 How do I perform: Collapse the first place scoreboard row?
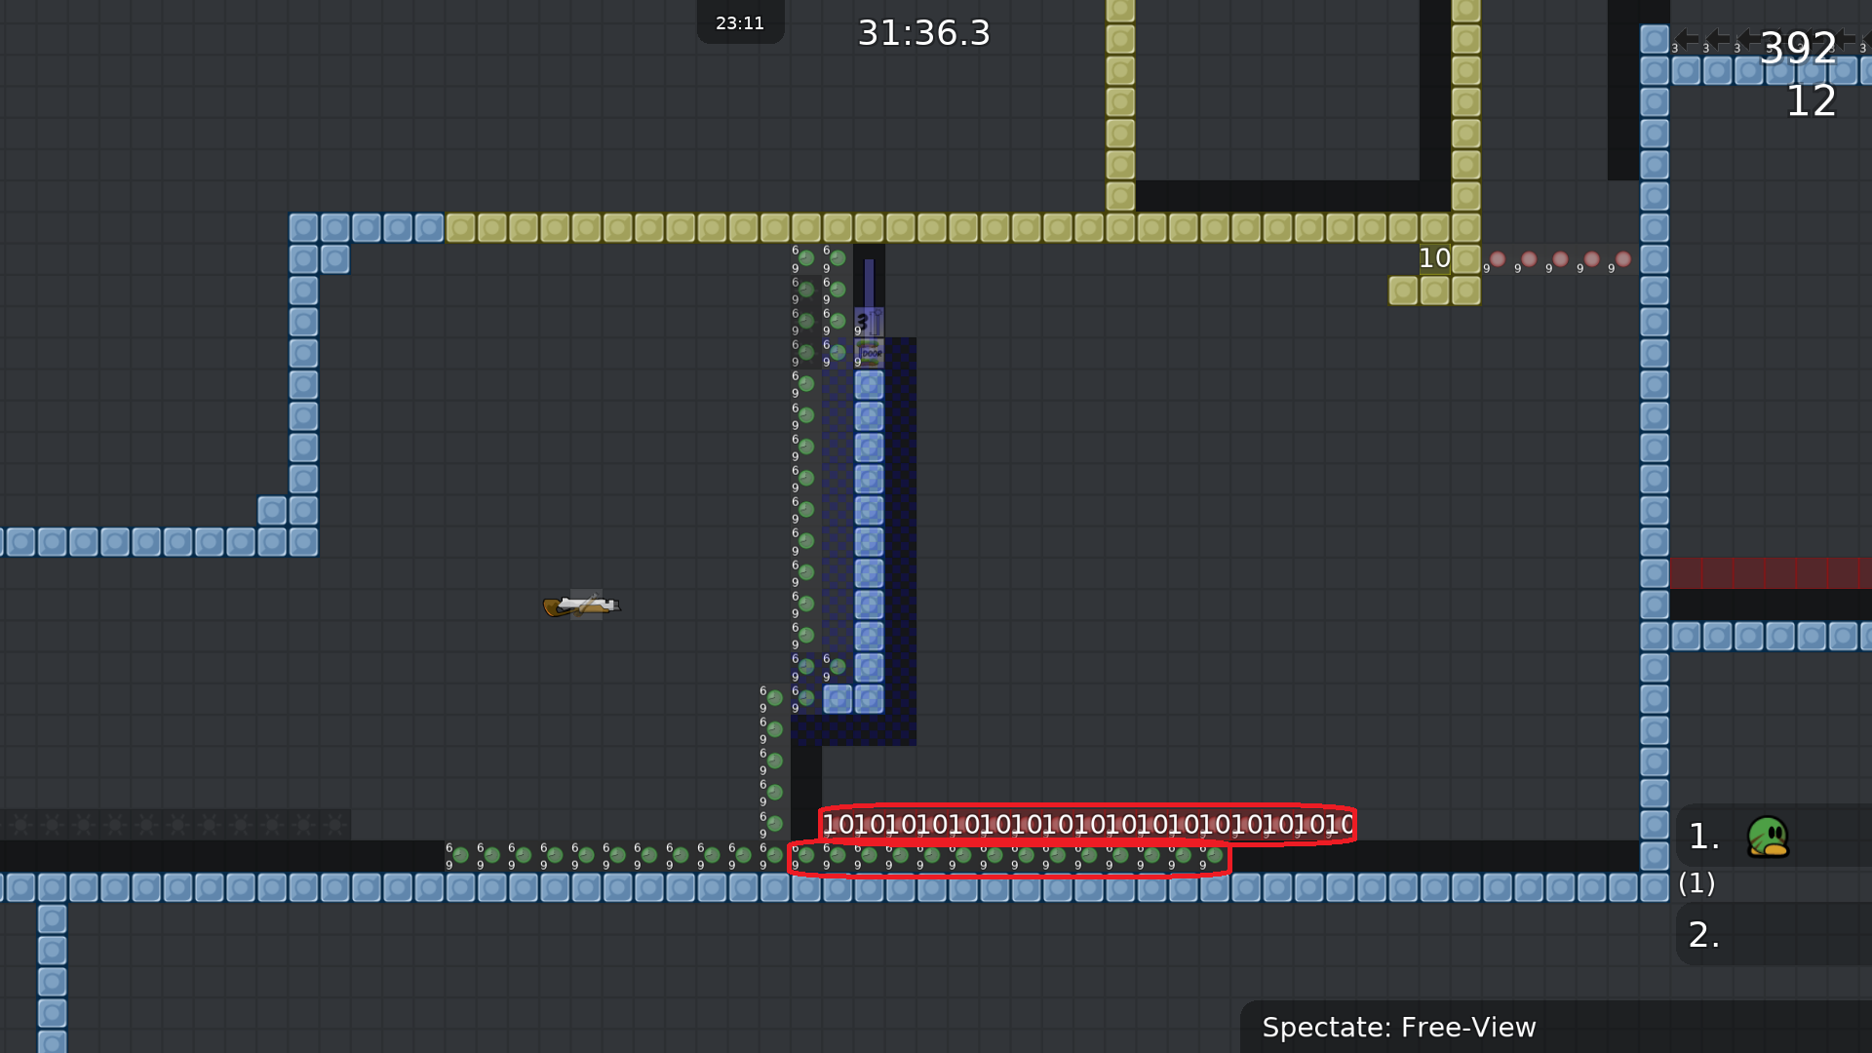1701,834
